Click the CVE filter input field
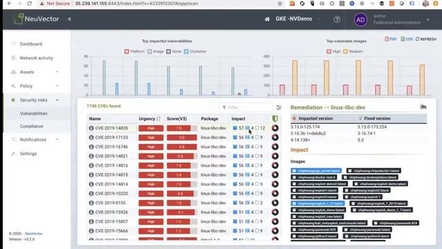This screenshot has width=442, height=249. point(246,107)
